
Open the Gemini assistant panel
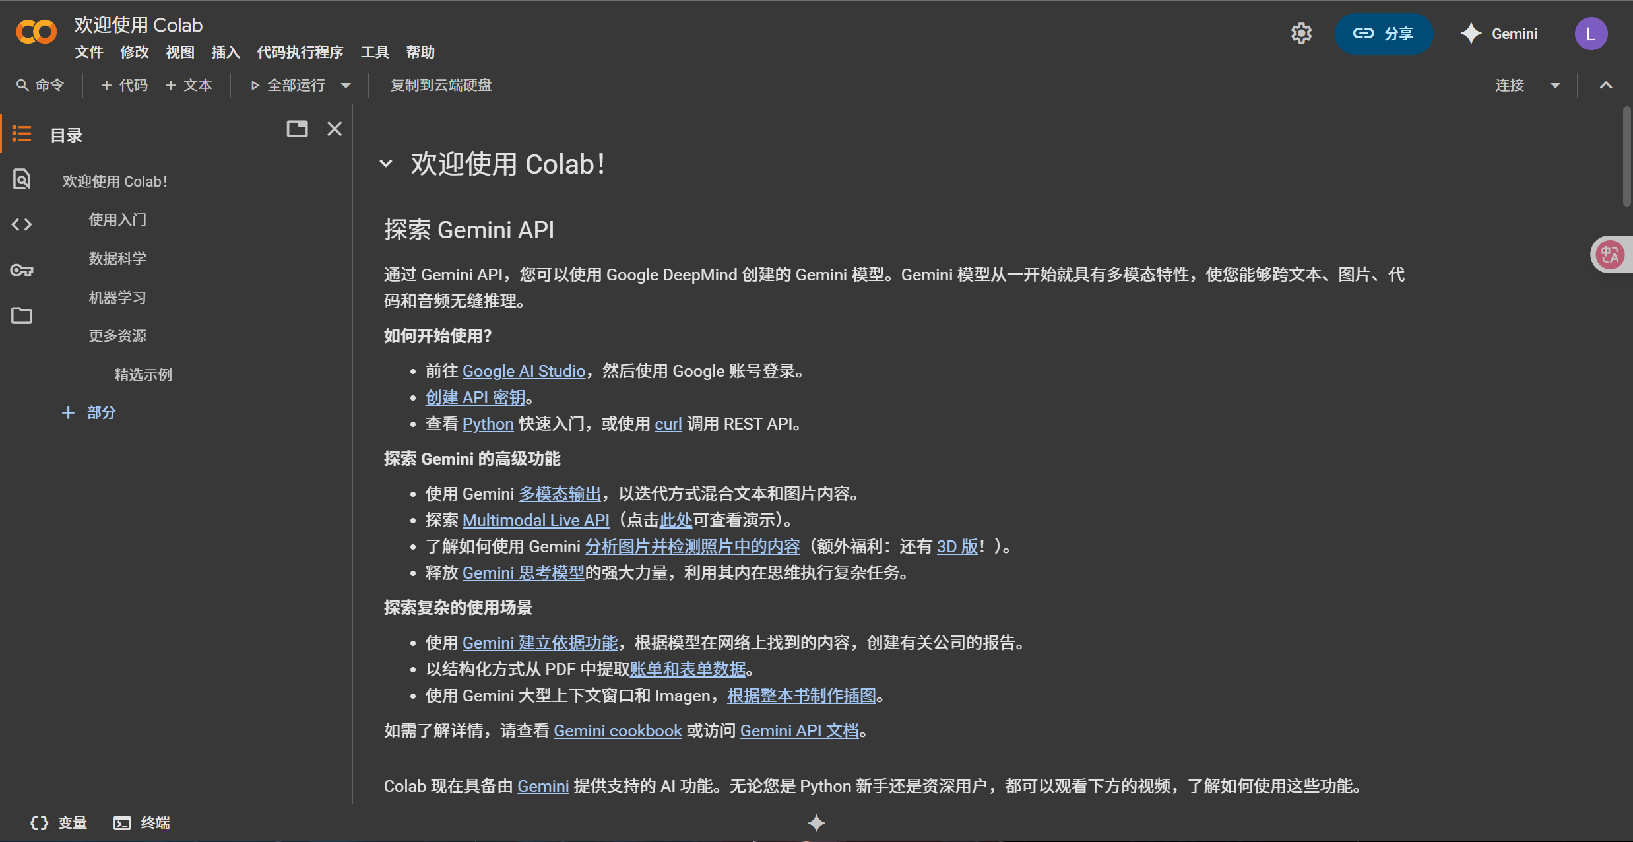(x=1499, y=34)
